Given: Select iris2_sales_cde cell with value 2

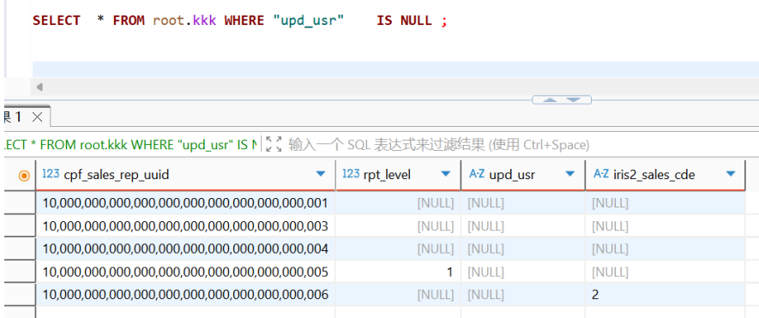Looking at the screenshot, I should coord(666,294).
